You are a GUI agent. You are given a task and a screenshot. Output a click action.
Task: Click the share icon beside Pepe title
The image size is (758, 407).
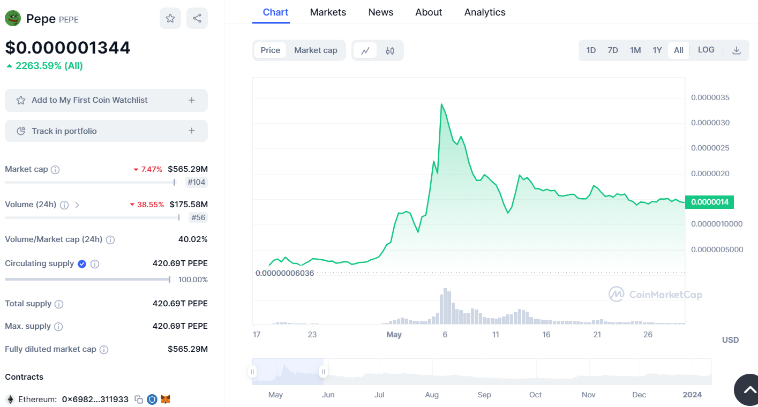(197, 18)
